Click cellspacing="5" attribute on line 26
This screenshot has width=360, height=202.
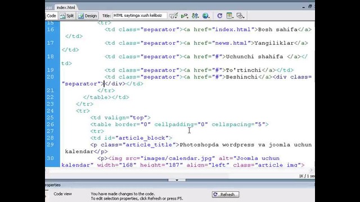point(238,125)
